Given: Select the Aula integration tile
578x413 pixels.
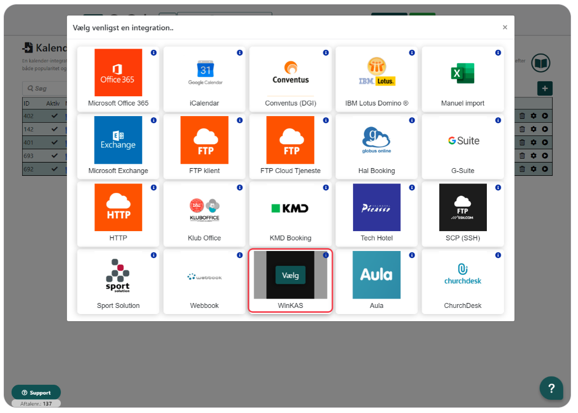Looking at the screenshot, I should pos(376,281).
